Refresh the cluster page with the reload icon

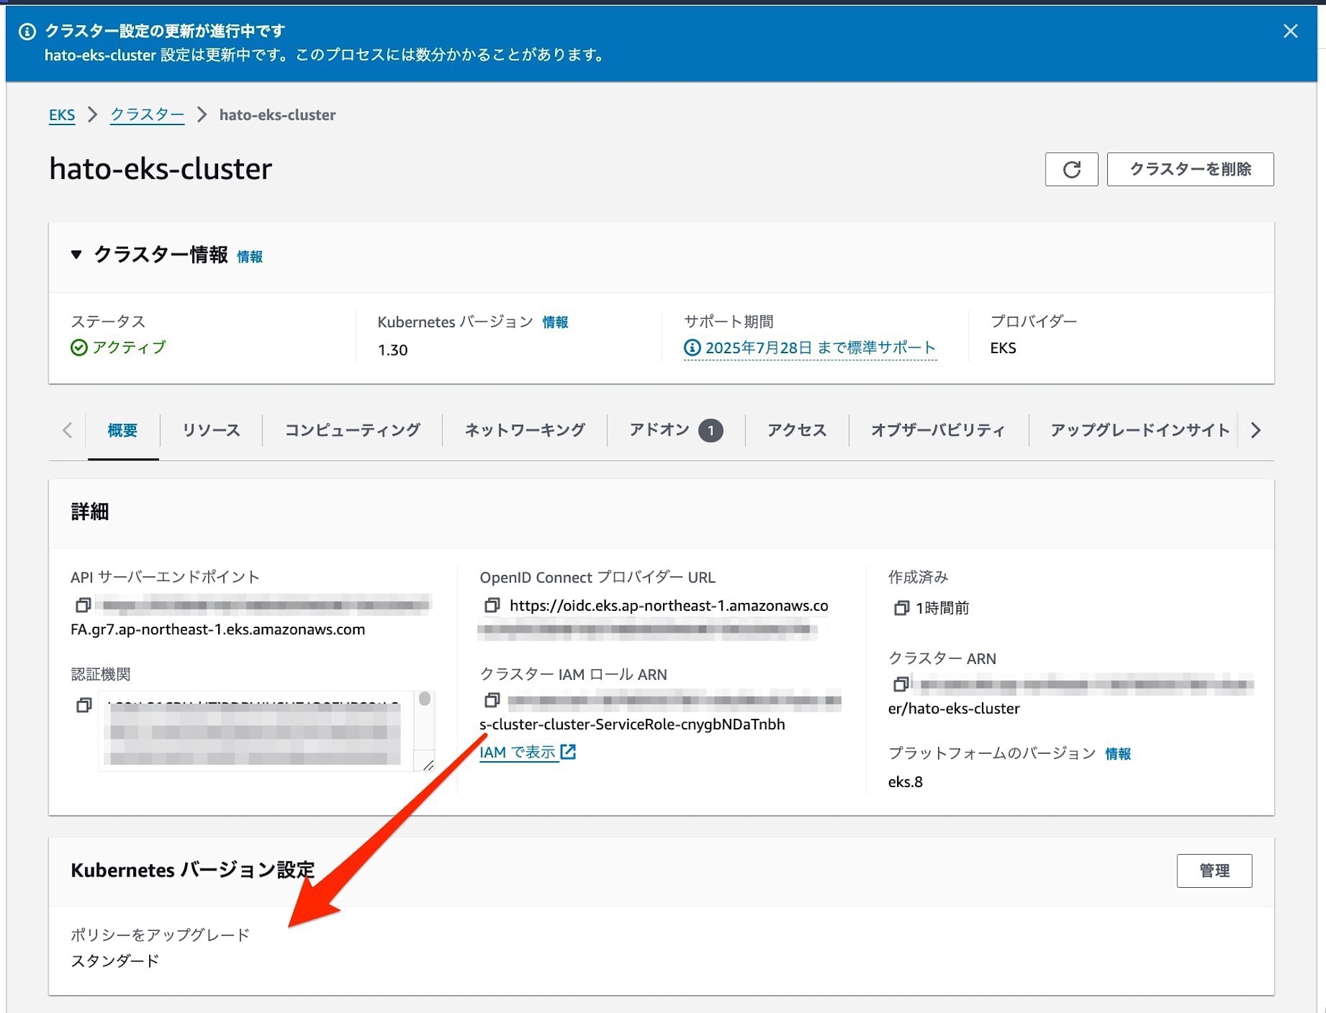(1071, 170)
